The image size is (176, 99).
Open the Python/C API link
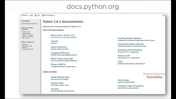point(124,56)
